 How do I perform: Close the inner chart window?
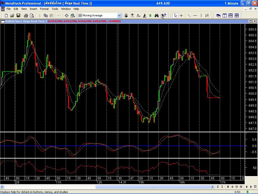click(x=254, y=21)
